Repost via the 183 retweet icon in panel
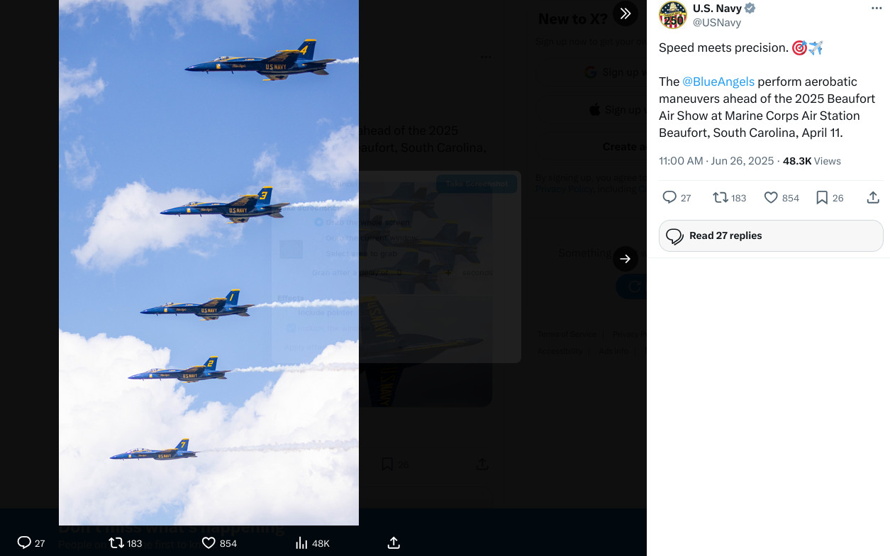The image size is (890, 556). (x=720, y=198)
